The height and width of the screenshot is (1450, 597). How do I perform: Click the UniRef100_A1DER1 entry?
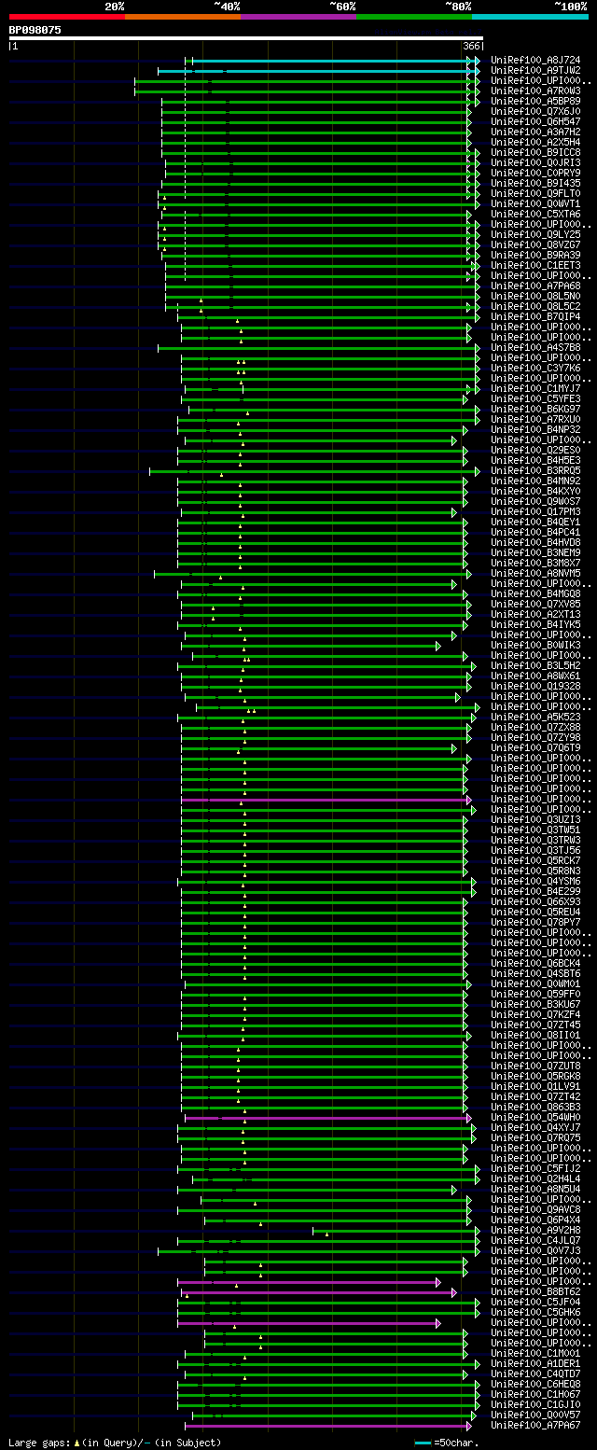535,1364
